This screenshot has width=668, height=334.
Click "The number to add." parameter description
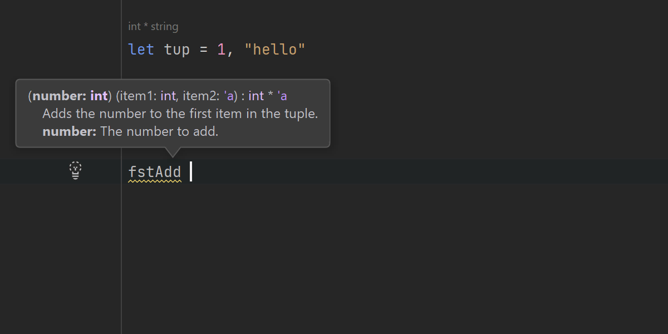click(x=159, y=132)
